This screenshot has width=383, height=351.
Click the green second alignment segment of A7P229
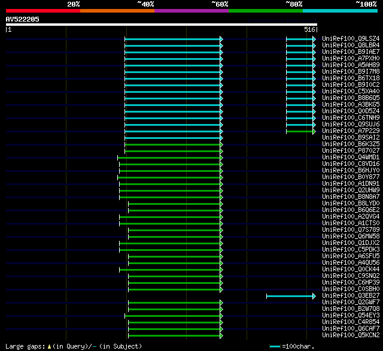point(299,131)
